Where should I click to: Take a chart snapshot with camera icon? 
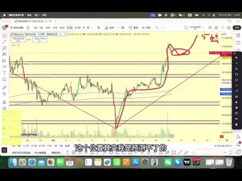click(x=229, y=28)
